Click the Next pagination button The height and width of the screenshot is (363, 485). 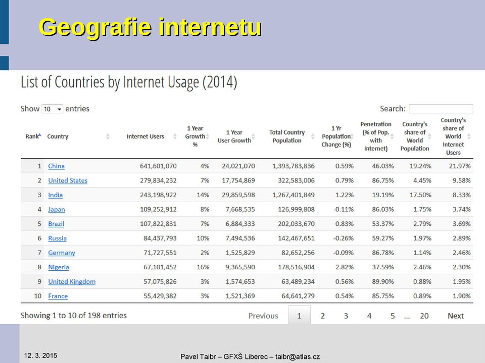click(456, 316)
